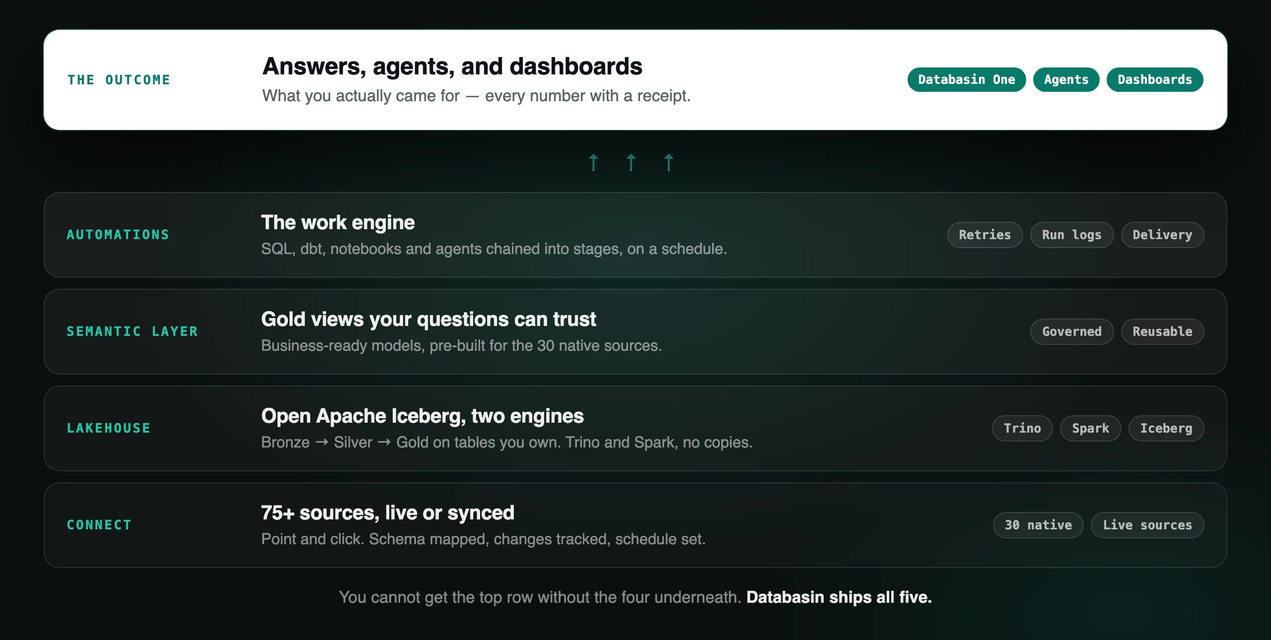
Task: Select the Live sources pill tag
Action: [1147, 525]
